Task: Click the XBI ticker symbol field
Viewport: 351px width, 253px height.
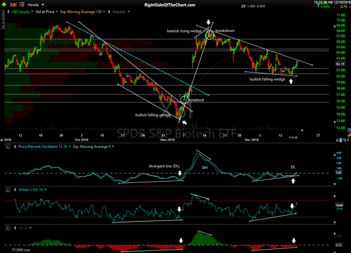Action: [15, 4]
